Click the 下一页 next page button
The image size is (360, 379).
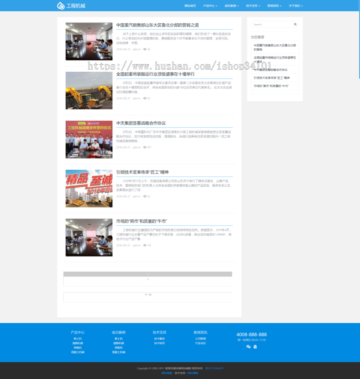tap(148, 295)
